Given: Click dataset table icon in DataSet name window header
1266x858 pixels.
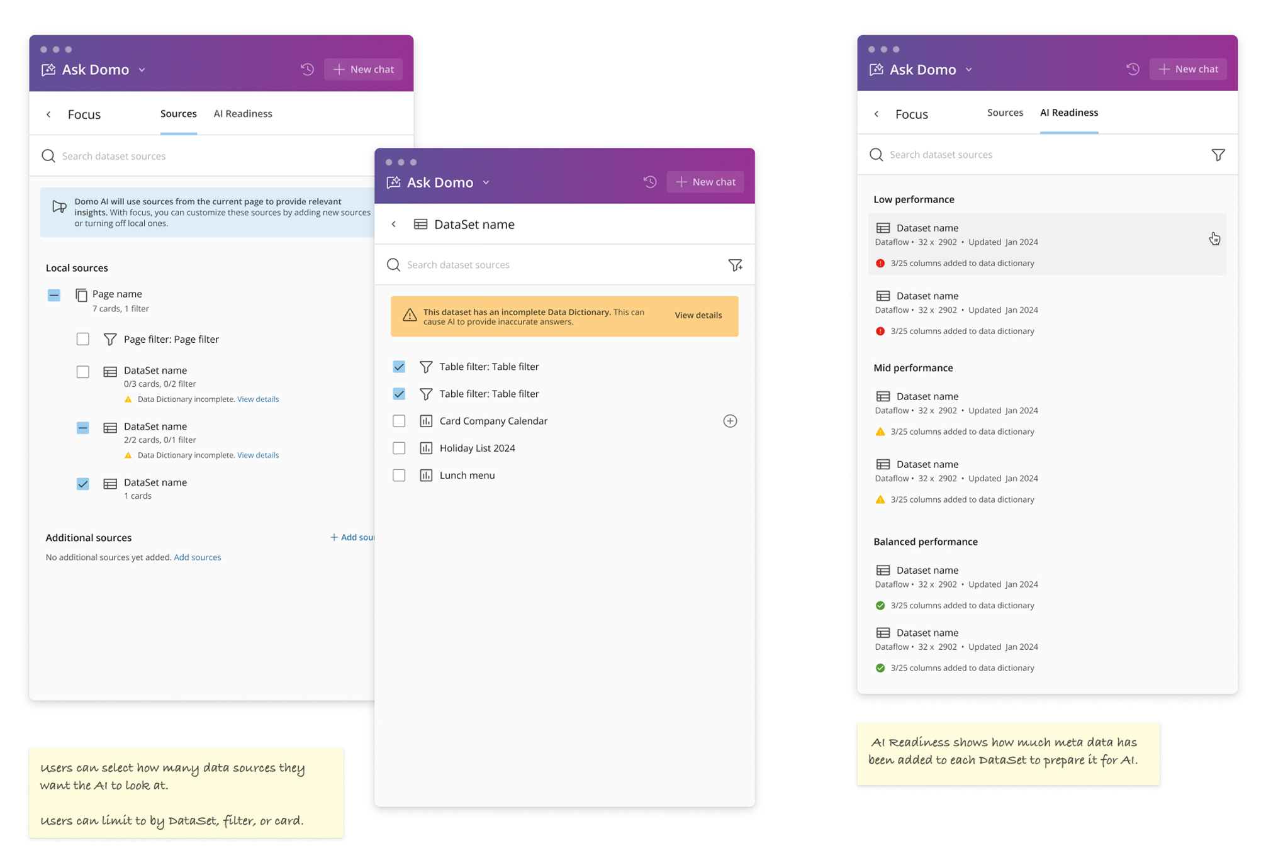Looking at the screenshot, I should pos(420,225).
